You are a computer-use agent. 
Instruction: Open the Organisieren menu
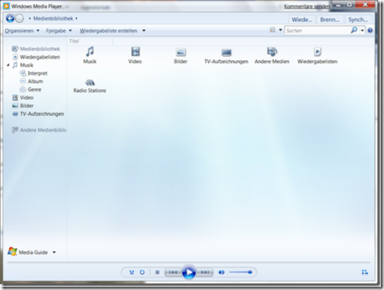(22, 30)
